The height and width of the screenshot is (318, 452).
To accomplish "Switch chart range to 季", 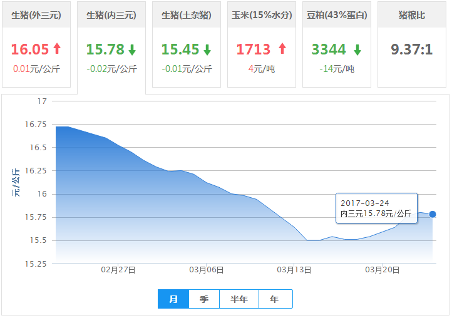I will 204,299.
